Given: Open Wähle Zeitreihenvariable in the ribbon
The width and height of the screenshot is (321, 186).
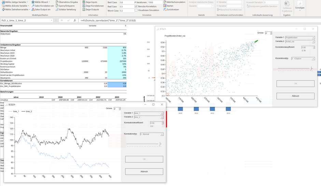Looking at the screenshot, I should pyautogui.click(x=16, y=10).
